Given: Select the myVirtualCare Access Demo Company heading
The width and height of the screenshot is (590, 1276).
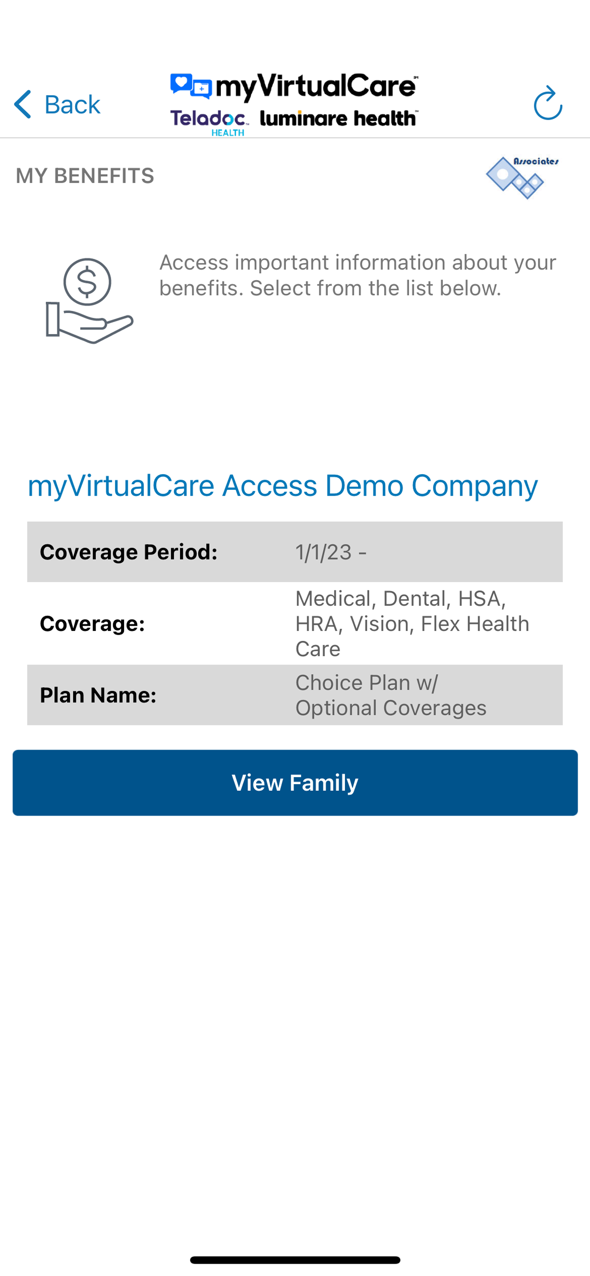Looking at the screenshot, I should pos(283,486).
